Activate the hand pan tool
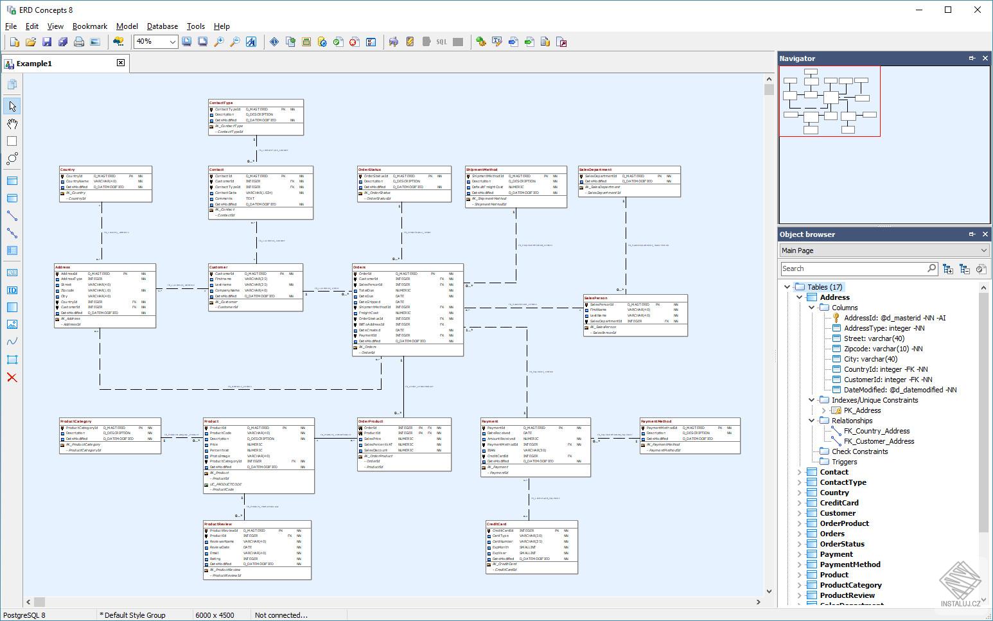The width and height of the screenshot is (993, 621). pos(12,123)
